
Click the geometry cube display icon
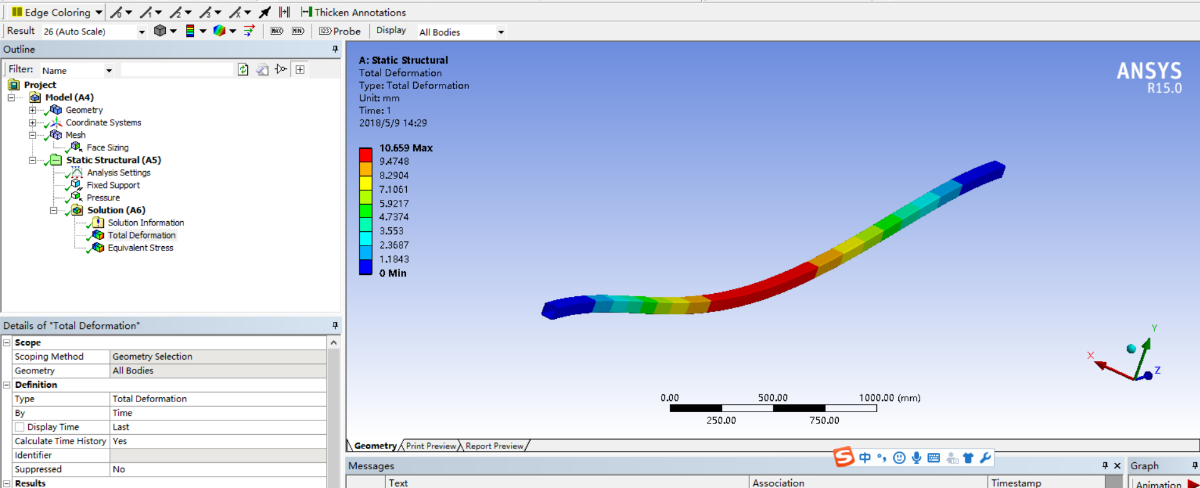click(160, 31)
